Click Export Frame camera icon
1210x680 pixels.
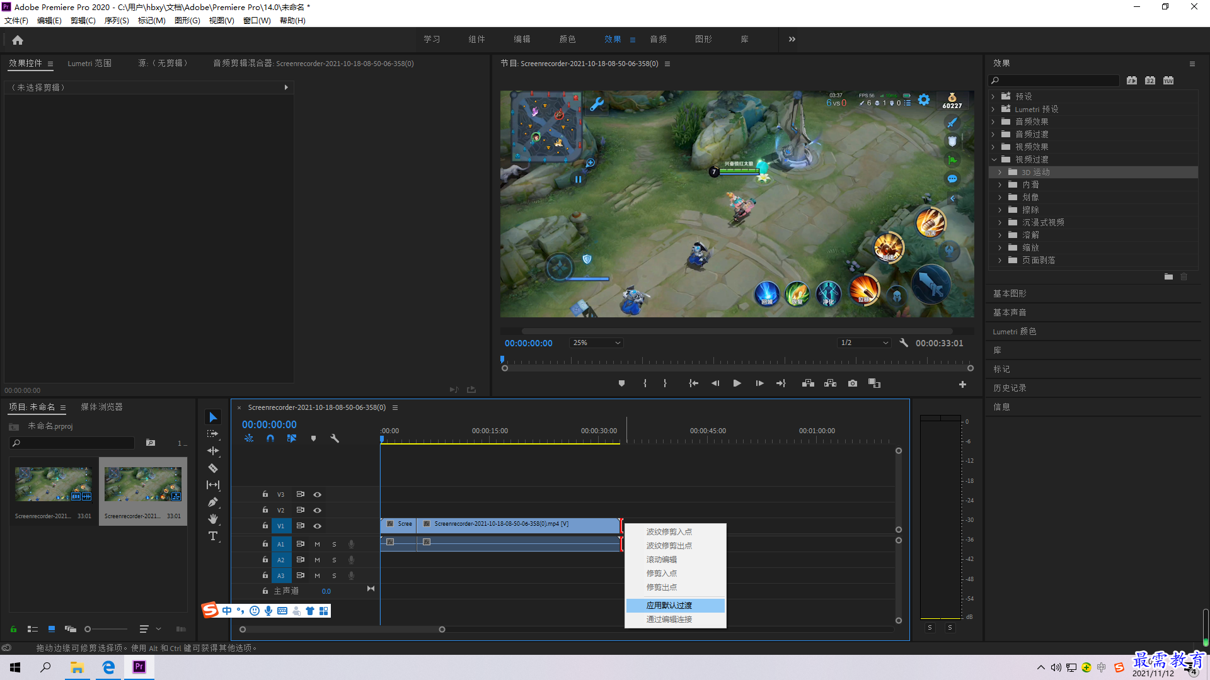[x=853, y=383]
